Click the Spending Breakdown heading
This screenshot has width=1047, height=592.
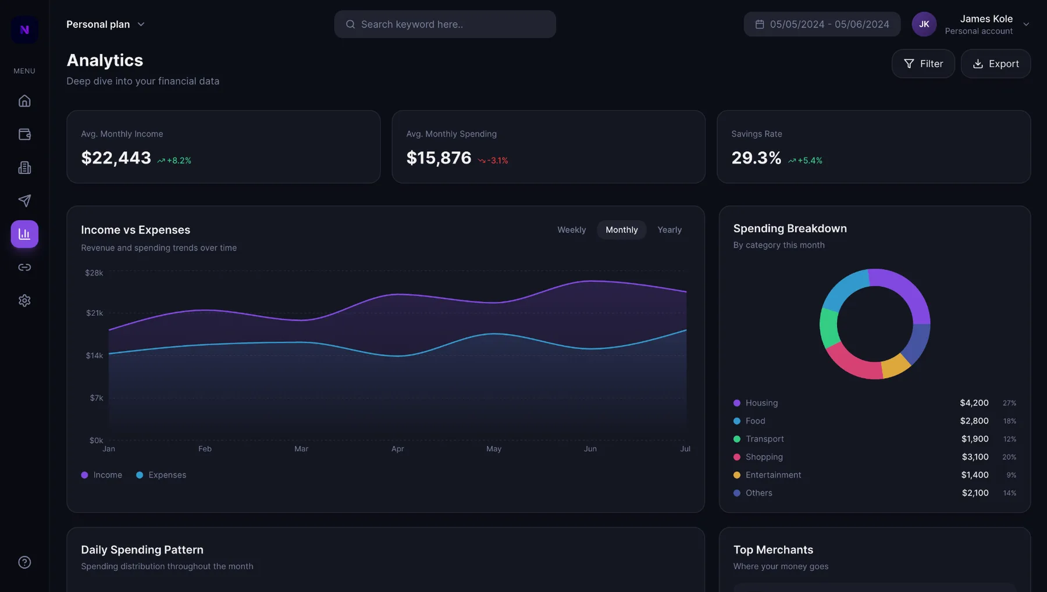click(790, 229)
